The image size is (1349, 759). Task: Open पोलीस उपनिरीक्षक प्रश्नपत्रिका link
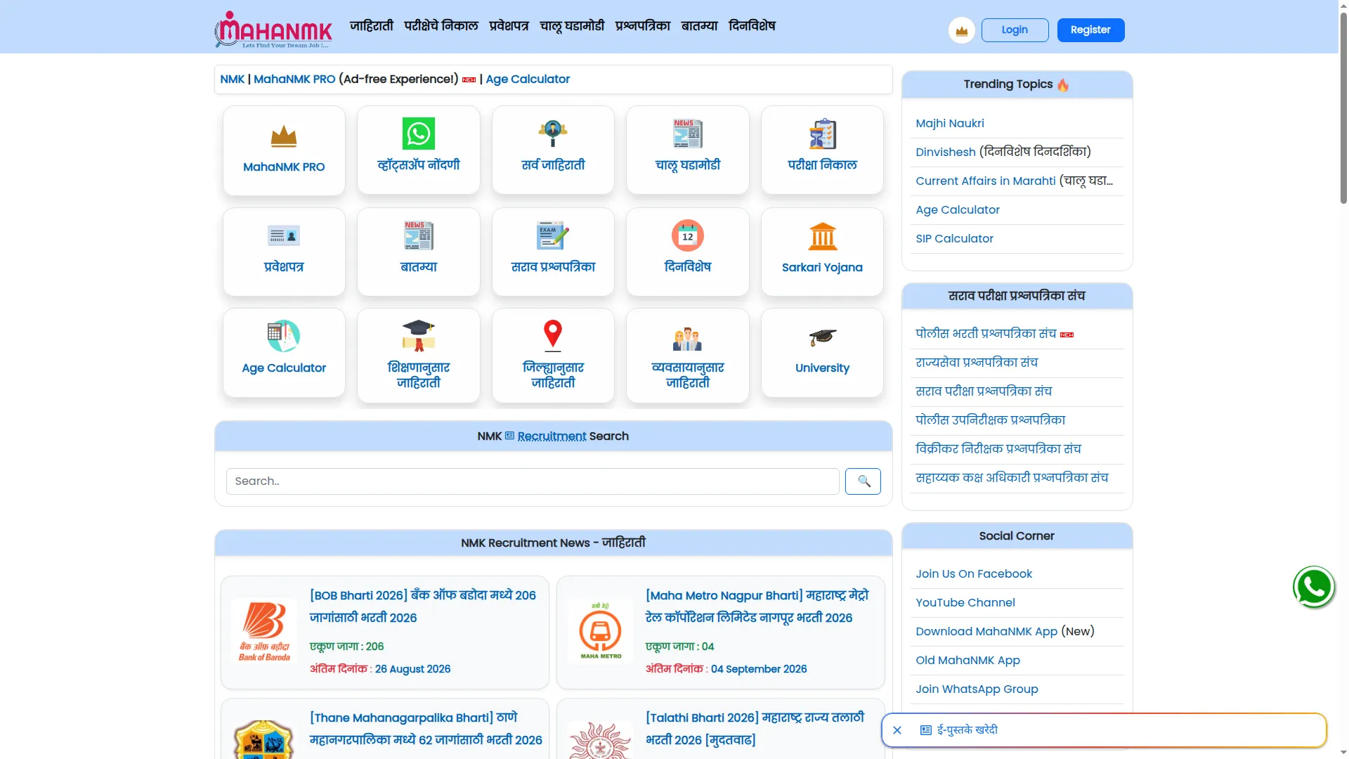991,420
